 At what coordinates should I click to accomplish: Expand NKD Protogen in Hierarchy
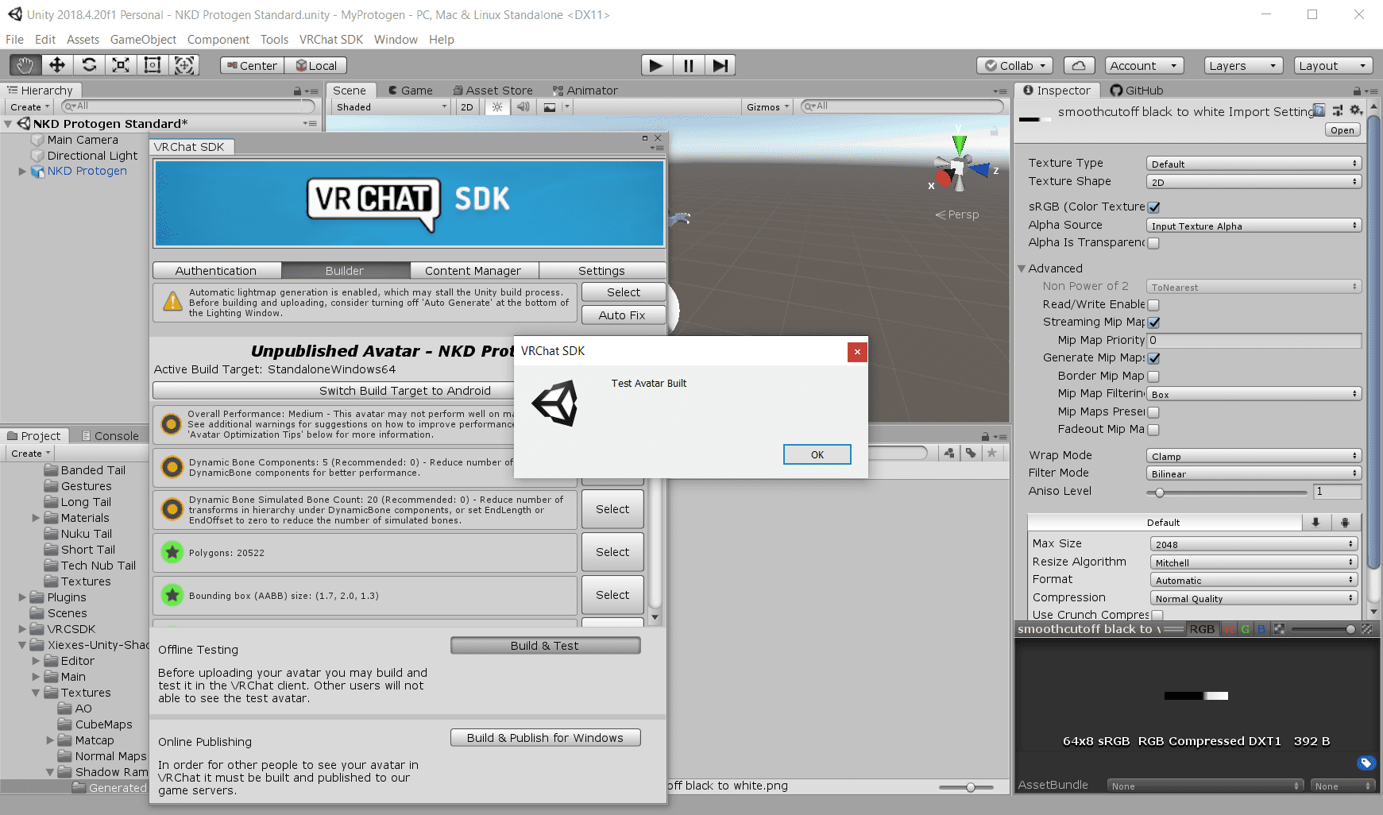[22, 171]
